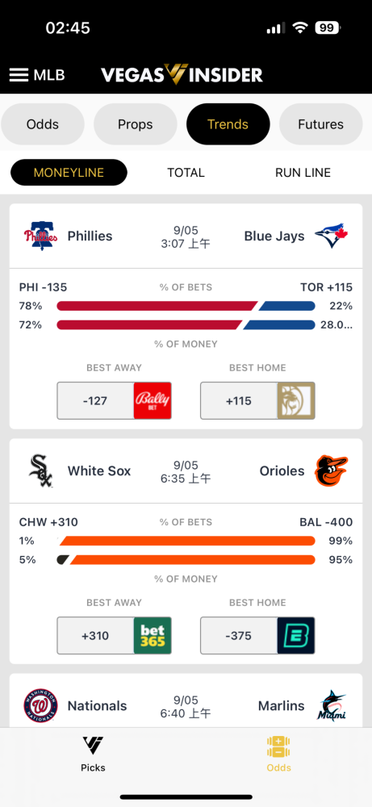Open the hamburger menu next to MLB
The height and width of the screenshot is (807, 372).
click(19, 75)
